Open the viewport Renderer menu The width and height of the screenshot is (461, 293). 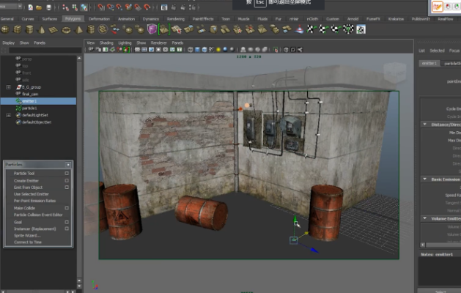click(x=159, y=43)
